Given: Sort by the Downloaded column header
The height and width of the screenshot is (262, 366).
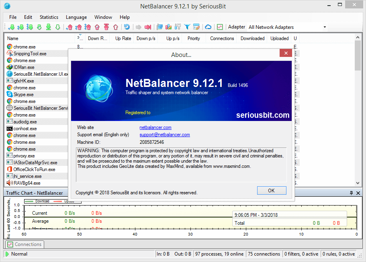Looking at the screenshot, I should pos(253,38).
